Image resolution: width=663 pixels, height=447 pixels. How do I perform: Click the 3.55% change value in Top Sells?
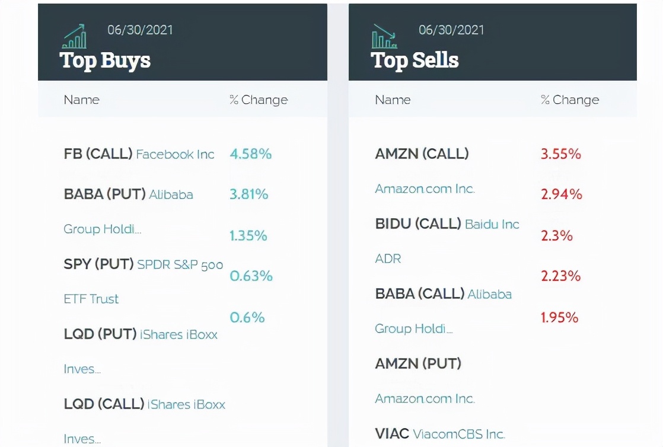pos(560,154)
